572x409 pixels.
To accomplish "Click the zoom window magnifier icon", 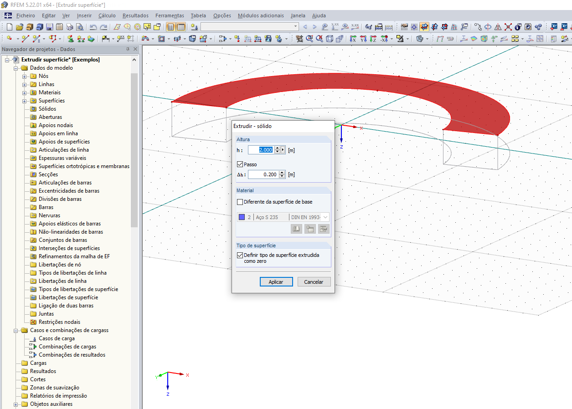I will 310,39.
